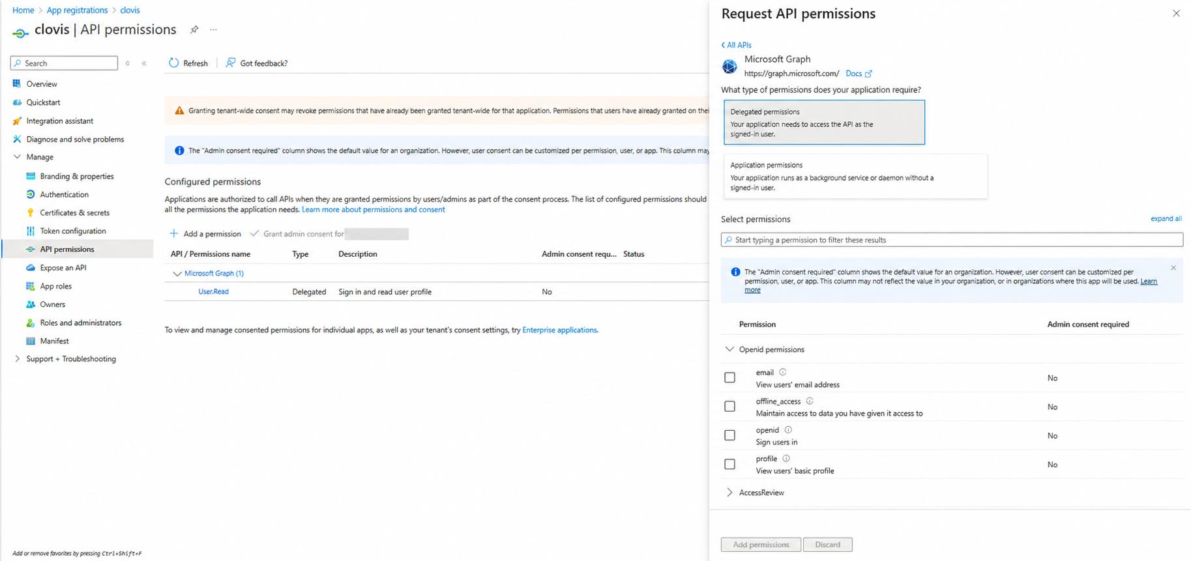Collapse the sidebar with double chevron icon
The height and width of the screenshot is (561, 1191).
[144, 63]
